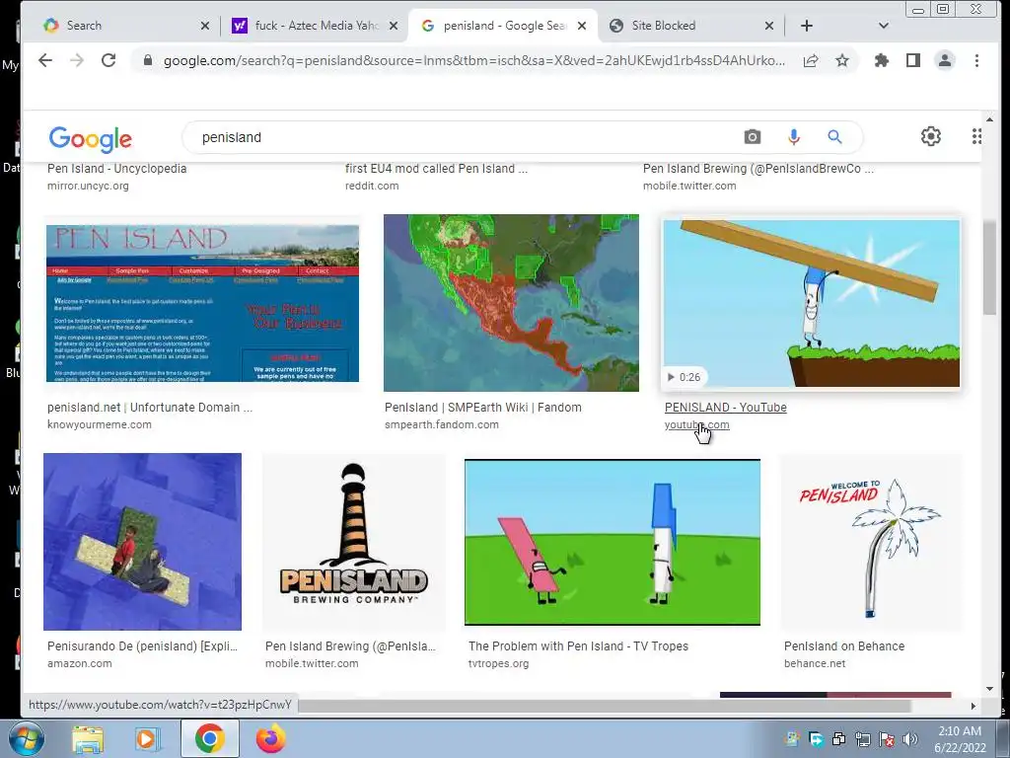The height and width of the screenshot is (758, 1010).
Task: Open The Problem with Pen Island TV Tropes
Action: click(x=578, y=645)
